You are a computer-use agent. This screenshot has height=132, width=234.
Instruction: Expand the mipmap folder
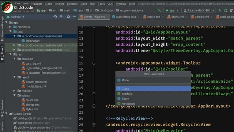tap(14, 91)
